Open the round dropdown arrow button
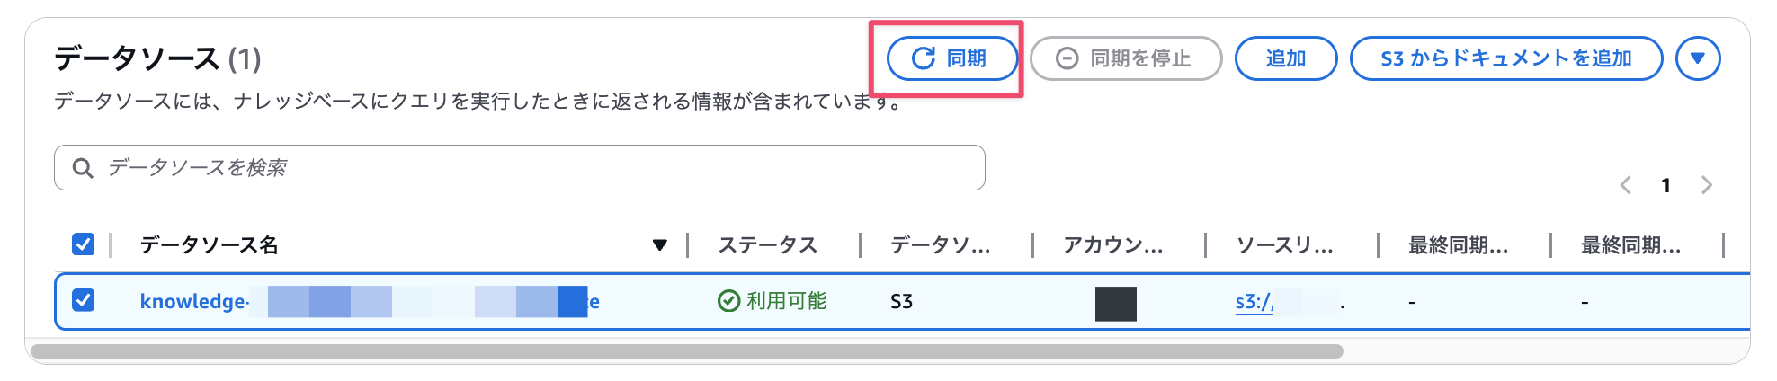Viewport: 1777px width, 381px height. [x=1698, y=58]
